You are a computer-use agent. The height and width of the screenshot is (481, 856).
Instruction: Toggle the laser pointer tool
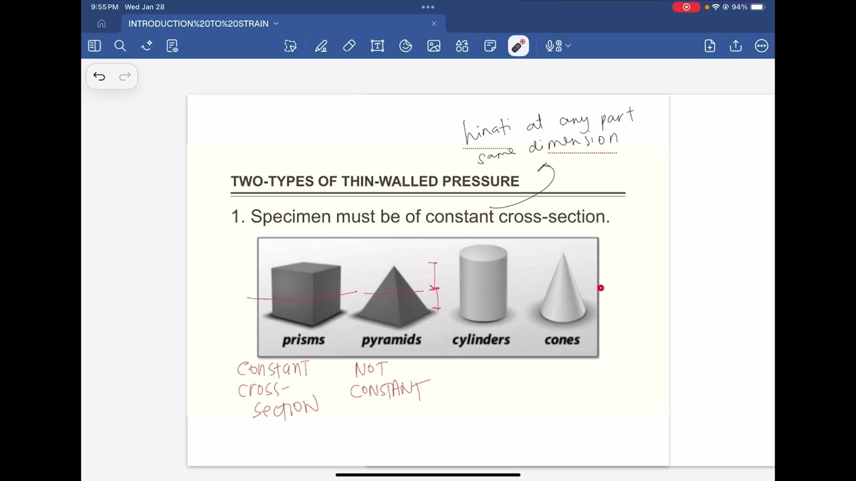[x=518, y=46]
